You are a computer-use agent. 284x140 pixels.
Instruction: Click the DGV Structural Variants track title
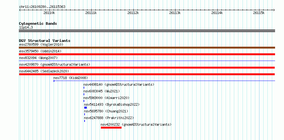tap(45, 41)
